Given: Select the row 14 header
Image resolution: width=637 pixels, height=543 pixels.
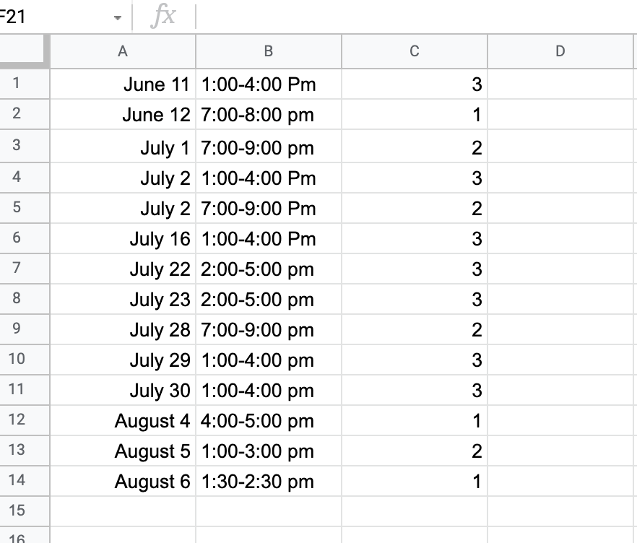Looking at the screenshot, I should click(17, 480).
